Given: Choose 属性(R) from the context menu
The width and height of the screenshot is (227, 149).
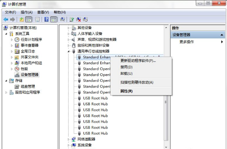Looking at the screenshot, I should coord(126,91).
